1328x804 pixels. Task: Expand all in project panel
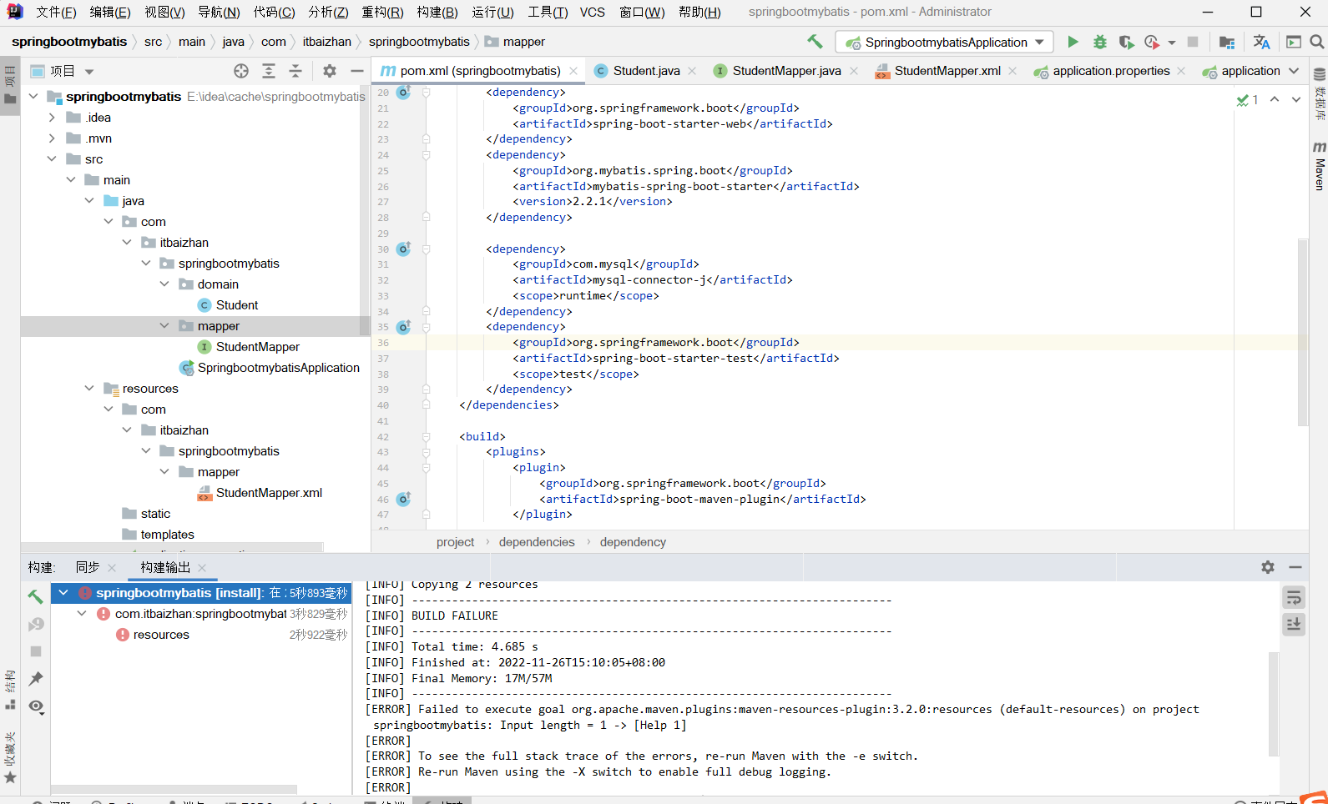pos(269,71)
